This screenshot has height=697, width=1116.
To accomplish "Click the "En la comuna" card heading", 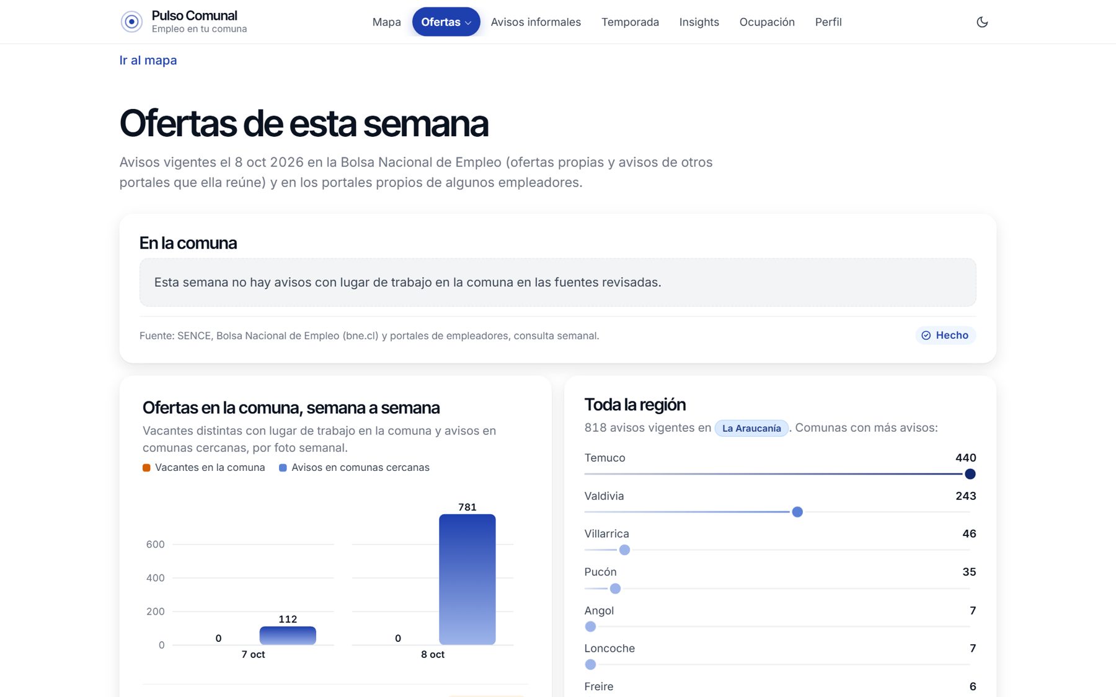I will 188,243.
